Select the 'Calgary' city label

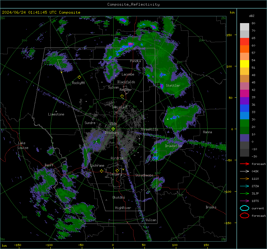116,174
